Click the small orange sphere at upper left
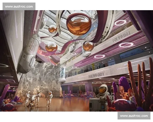Screen dimensions: 153x122 tap(53, 29)
